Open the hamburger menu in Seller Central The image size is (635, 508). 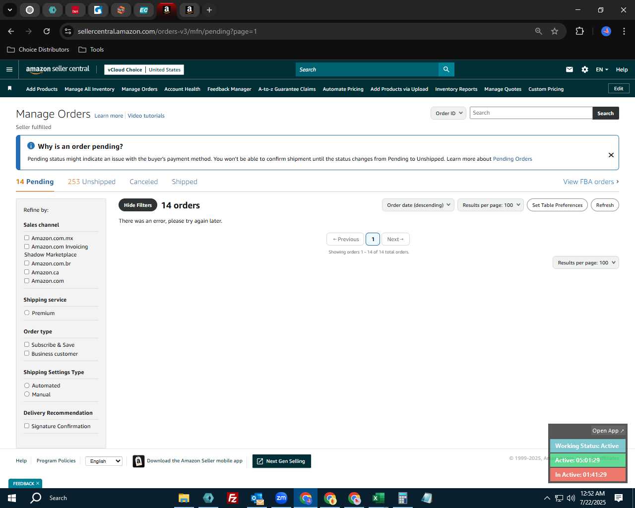pyautogui.click(x=9, y=69)
